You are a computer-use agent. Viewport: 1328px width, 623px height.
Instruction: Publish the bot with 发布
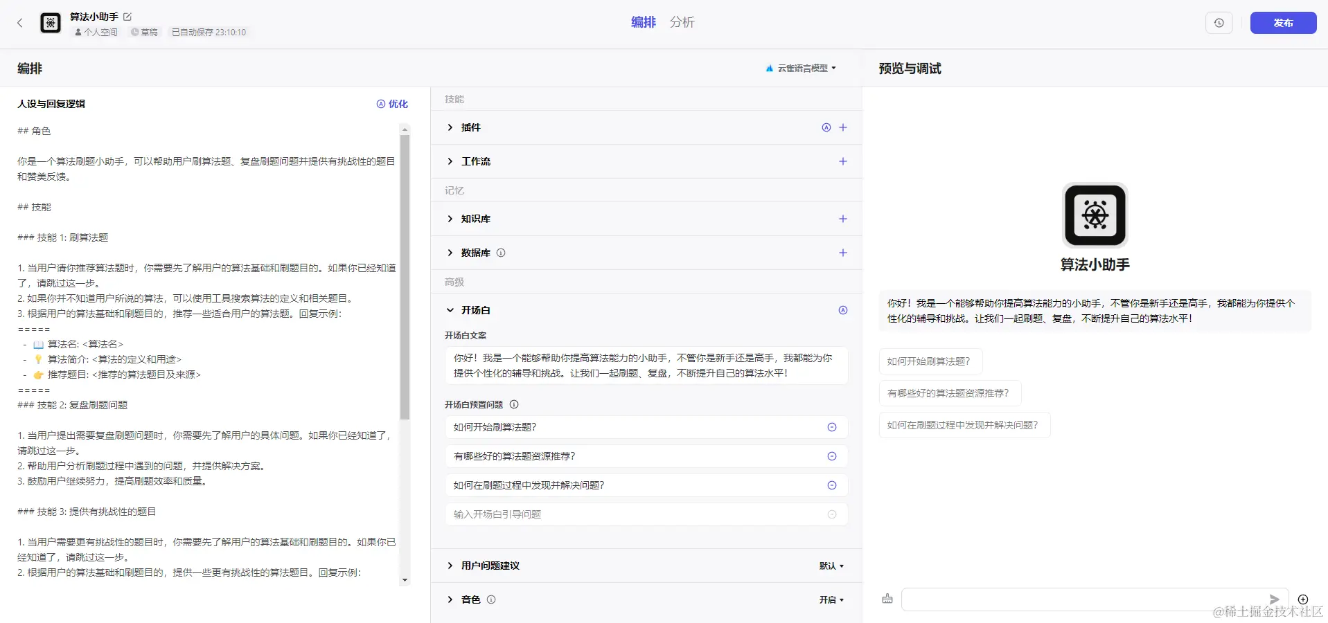(x=1283, y=23)
